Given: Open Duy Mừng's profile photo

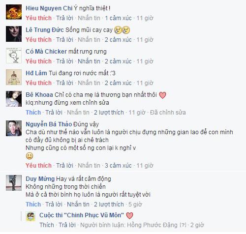Looking at the screenshot, I should 14,183.
